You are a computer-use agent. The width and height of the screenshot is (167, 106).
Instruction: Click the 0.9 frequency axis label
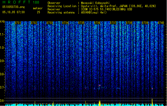point(2,61)
